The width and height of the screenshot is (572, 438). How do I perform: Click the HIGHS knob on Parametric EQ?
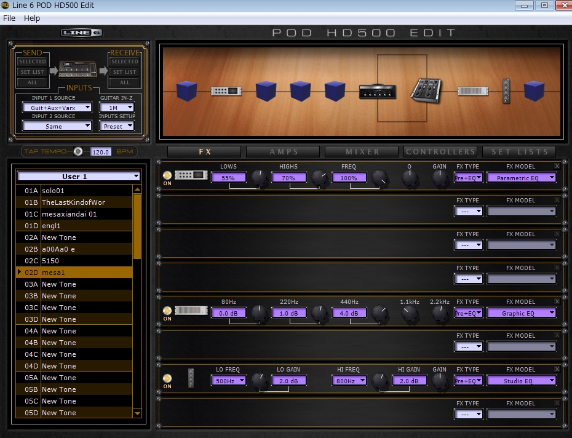click(x=320, y=178)
